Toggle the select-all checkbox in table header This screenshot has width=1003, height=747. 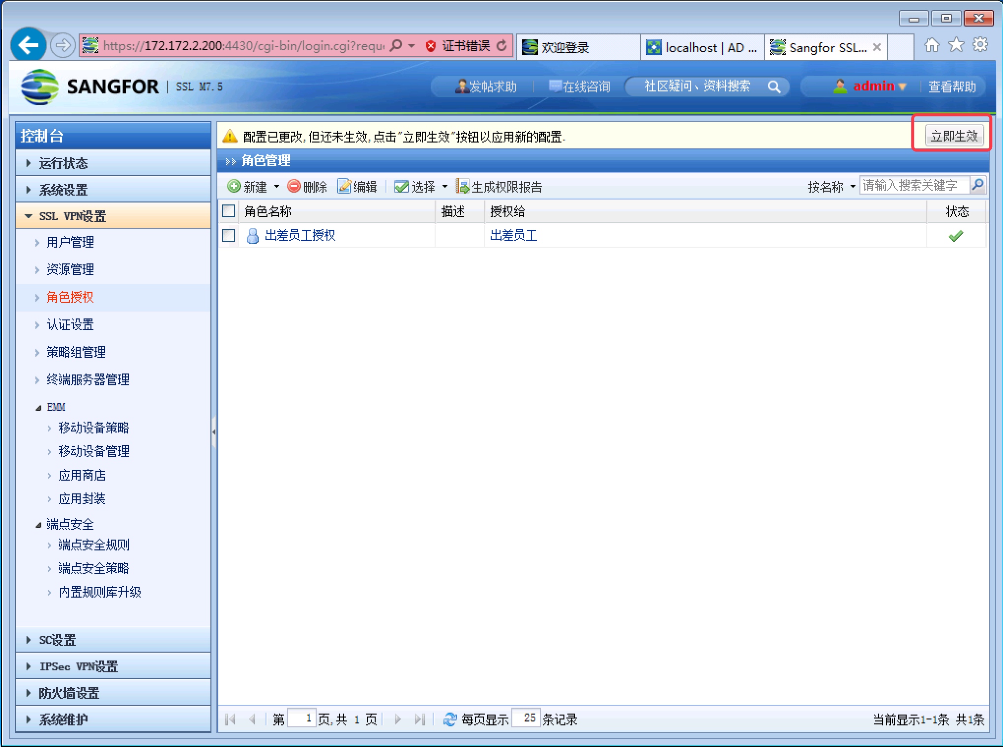(229, 211)
